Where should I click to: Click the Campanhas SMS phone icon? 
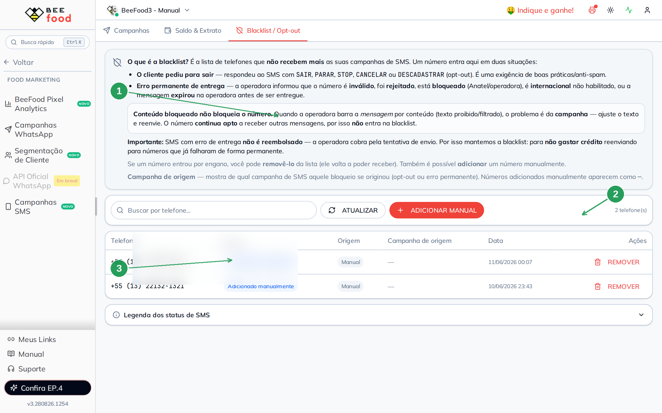pyautogui.click(x=8, y=206)
